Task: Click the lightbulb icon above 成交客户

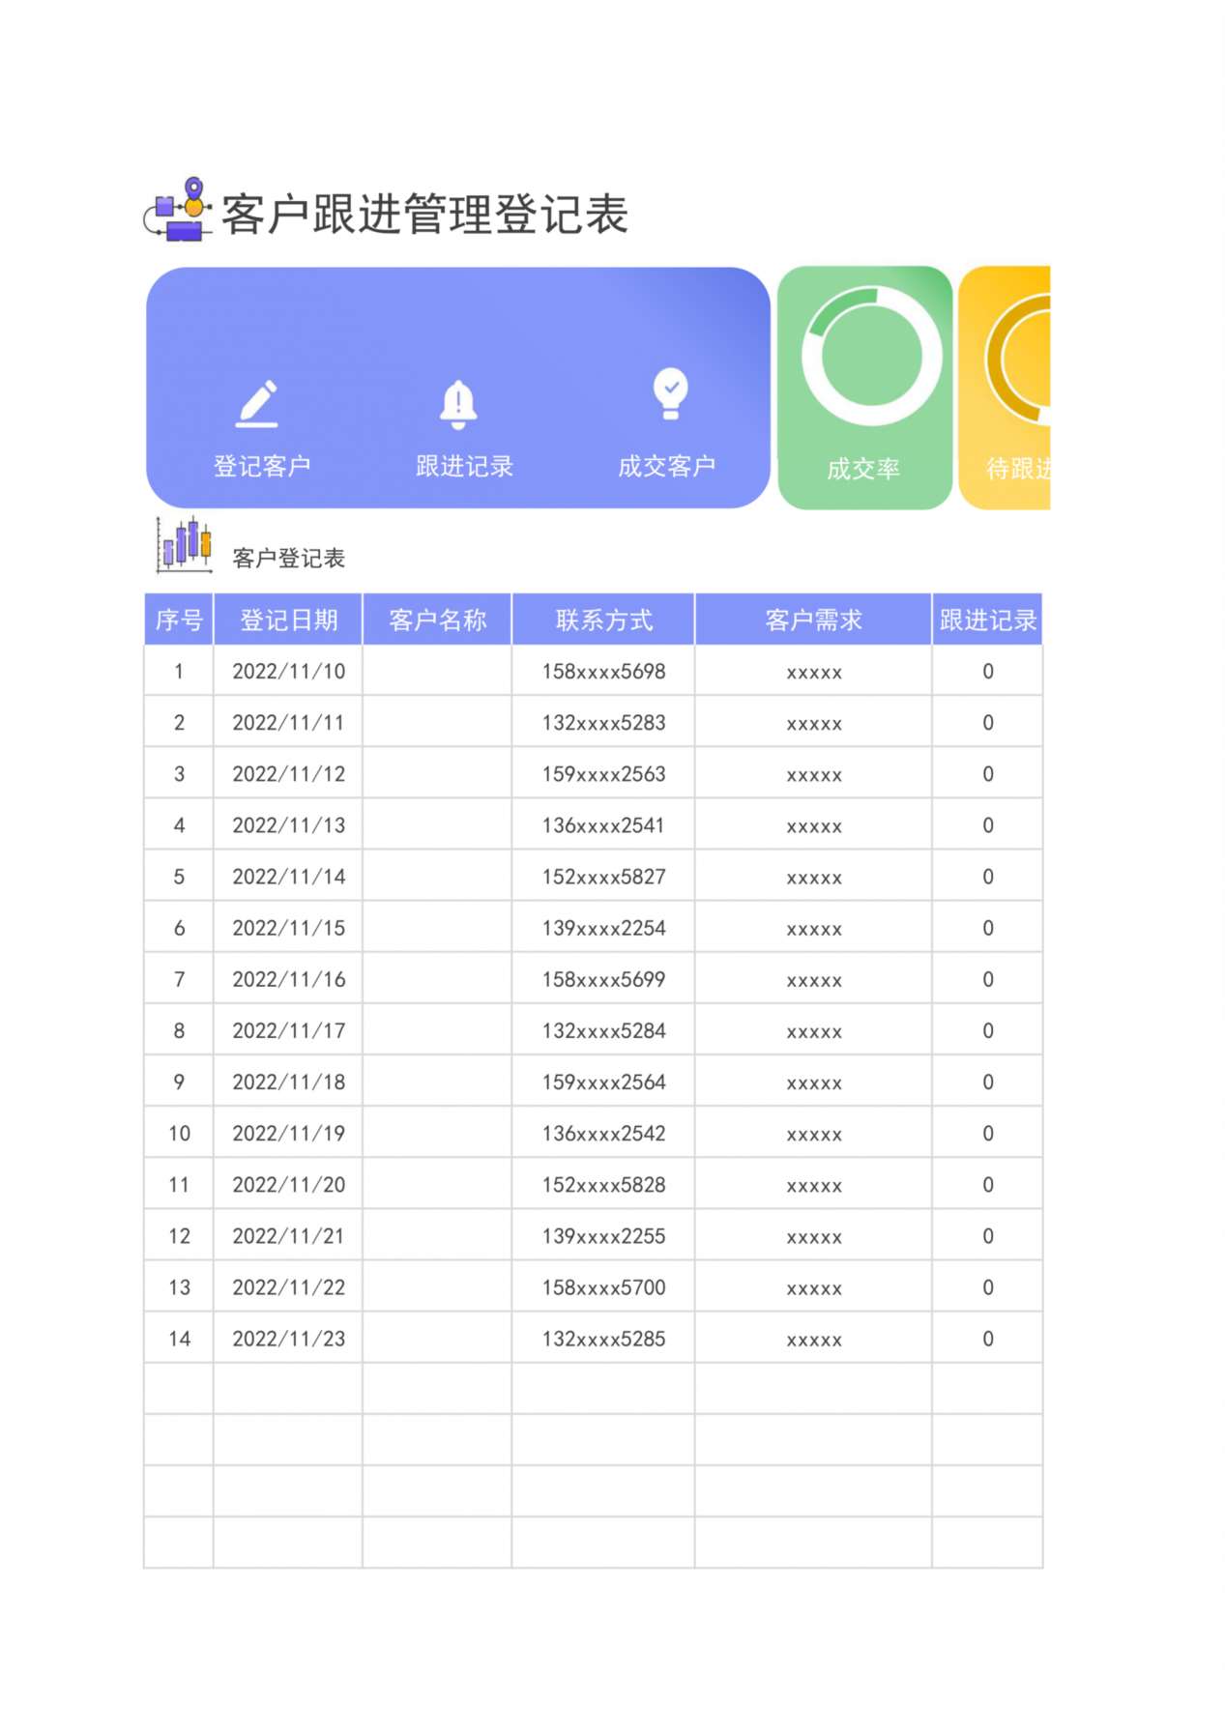Action: (x=670, y=393)
